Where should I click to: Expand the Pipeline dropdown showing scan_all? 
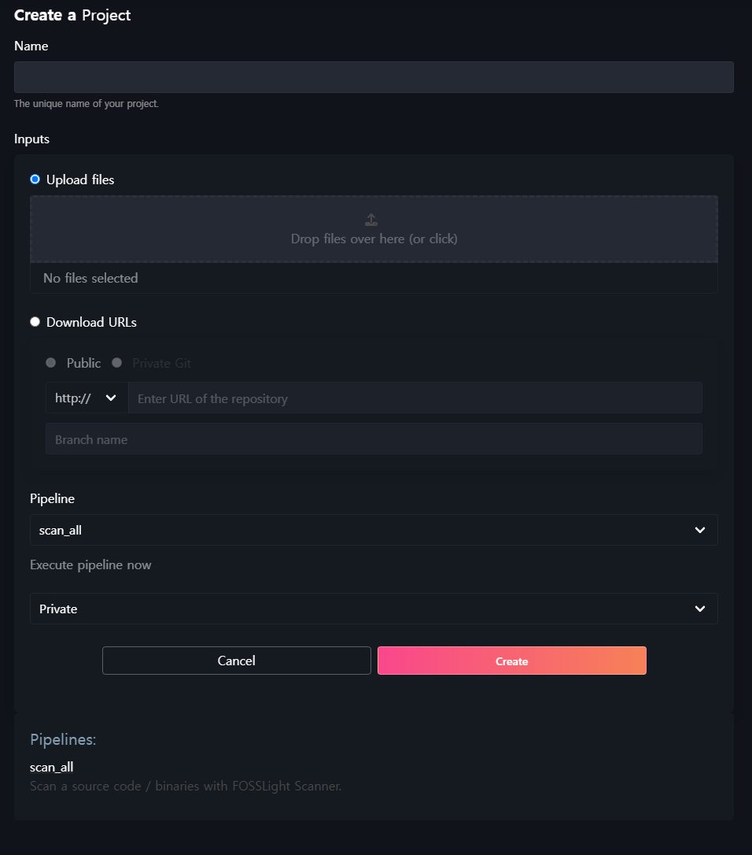pos(373,531)
